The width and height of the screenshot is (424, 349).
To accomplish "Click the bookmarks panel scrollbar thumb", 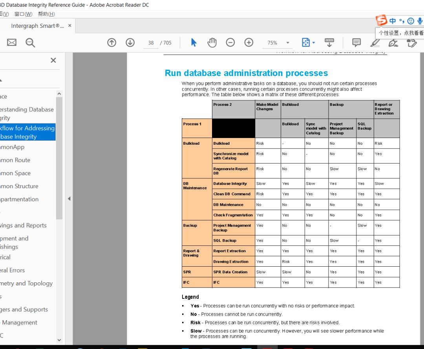I will [x=59, y=158].
